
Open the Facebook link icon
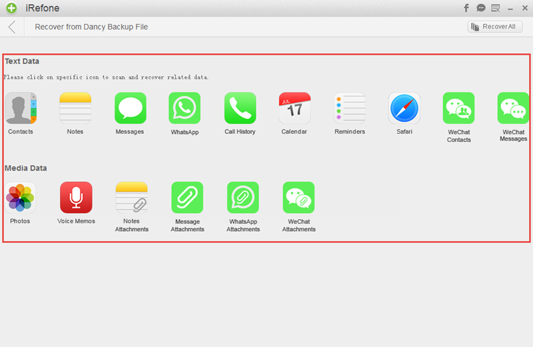(466, 8)
